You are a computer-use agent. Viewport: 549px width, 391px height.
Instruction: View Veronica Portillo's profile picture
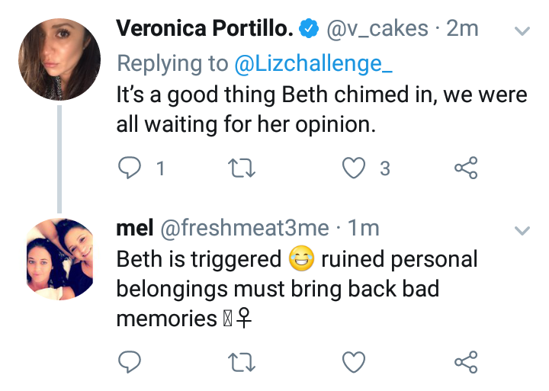(59, 59)
